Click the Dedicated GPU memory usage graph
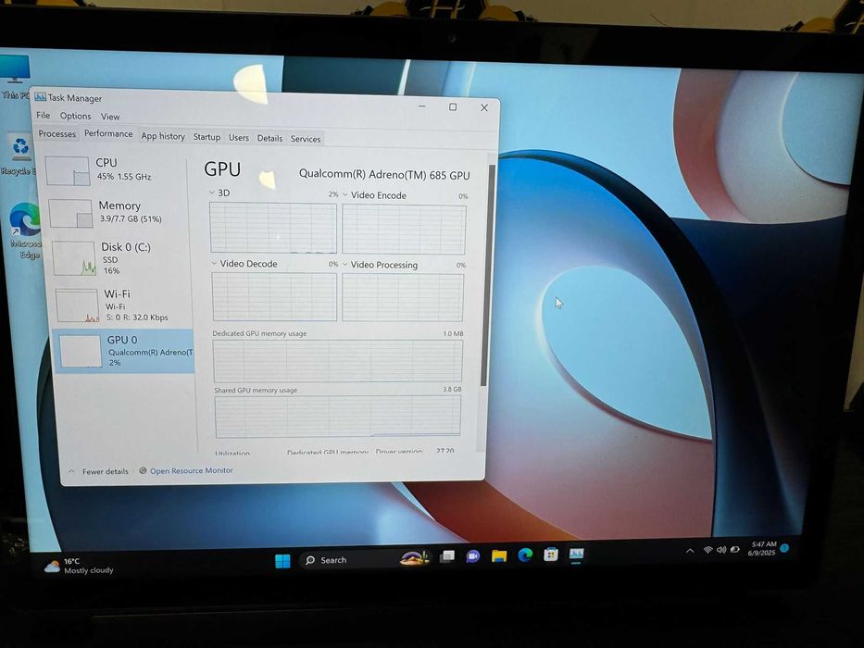Screen dimensions: 864x648 [x=338, y=361]
